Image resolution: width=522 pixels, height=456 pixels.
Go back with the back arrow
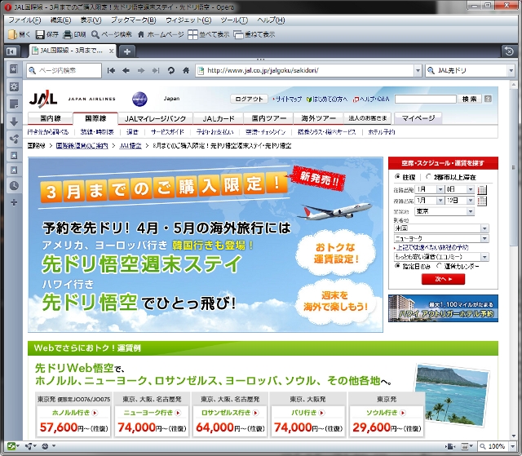[126, 71]
